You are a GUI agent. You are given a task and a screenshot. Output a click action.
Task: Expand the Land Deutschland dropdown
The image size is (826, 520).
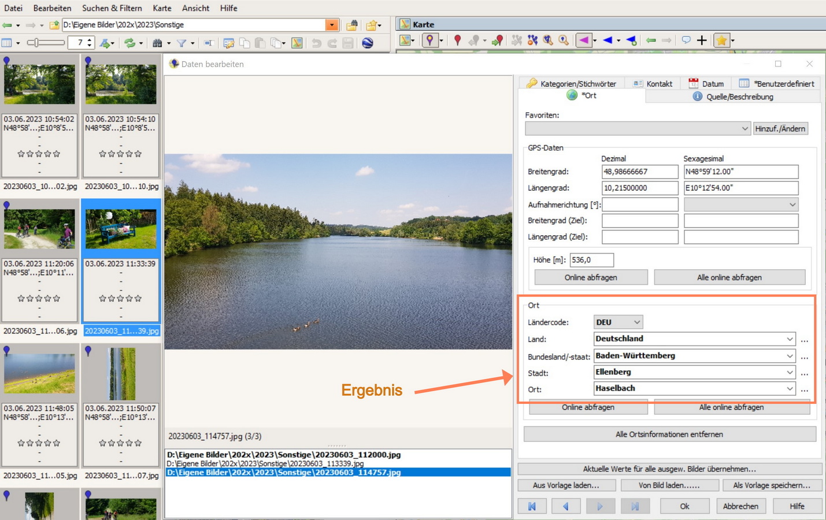(x=790, y=339)
